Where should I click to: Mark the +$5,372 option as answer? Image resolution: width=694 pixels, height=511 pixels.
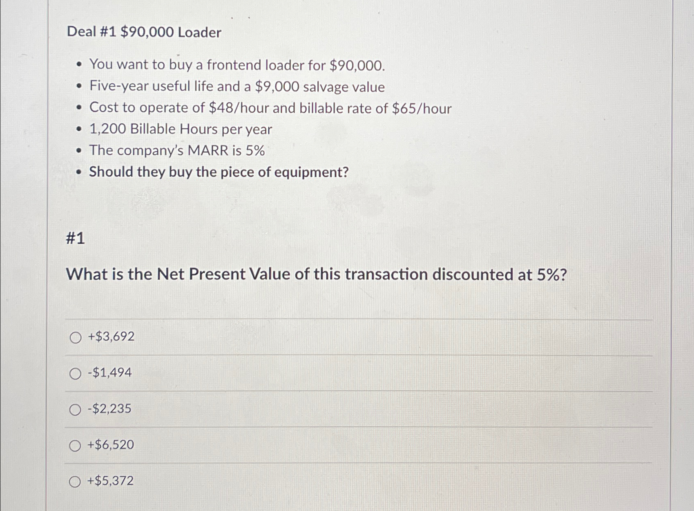tap(76, 482)
